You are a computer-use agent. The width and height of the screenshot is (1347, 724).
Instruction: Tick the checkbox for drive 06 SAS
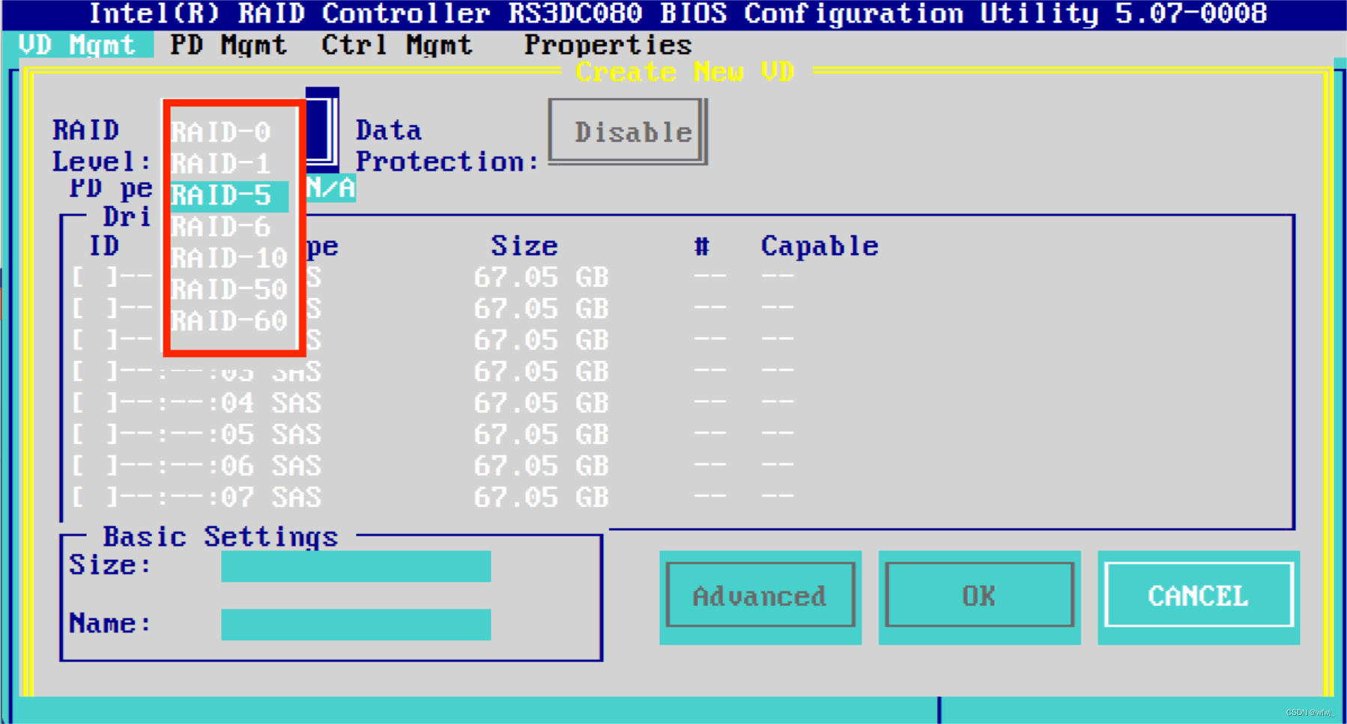95,466
